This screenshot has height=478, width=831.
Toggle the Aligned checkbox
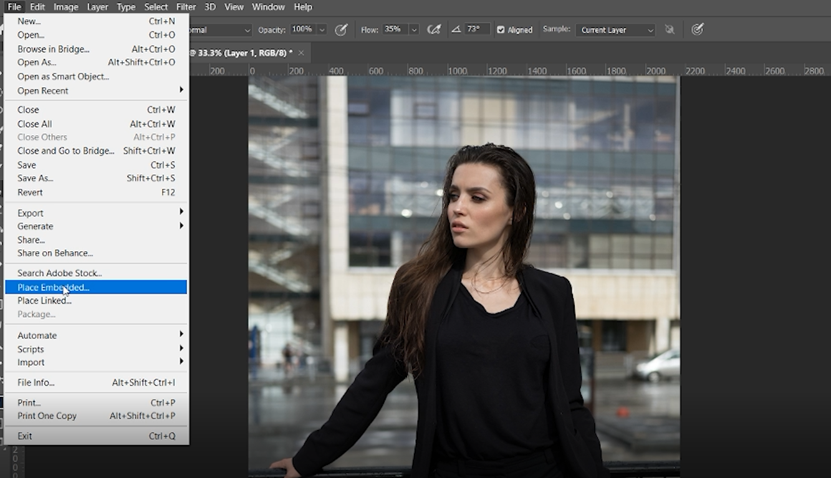point(501,30)
